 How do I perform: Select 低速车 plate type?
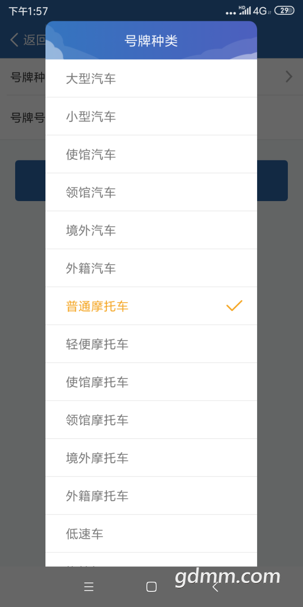(151, 533)
